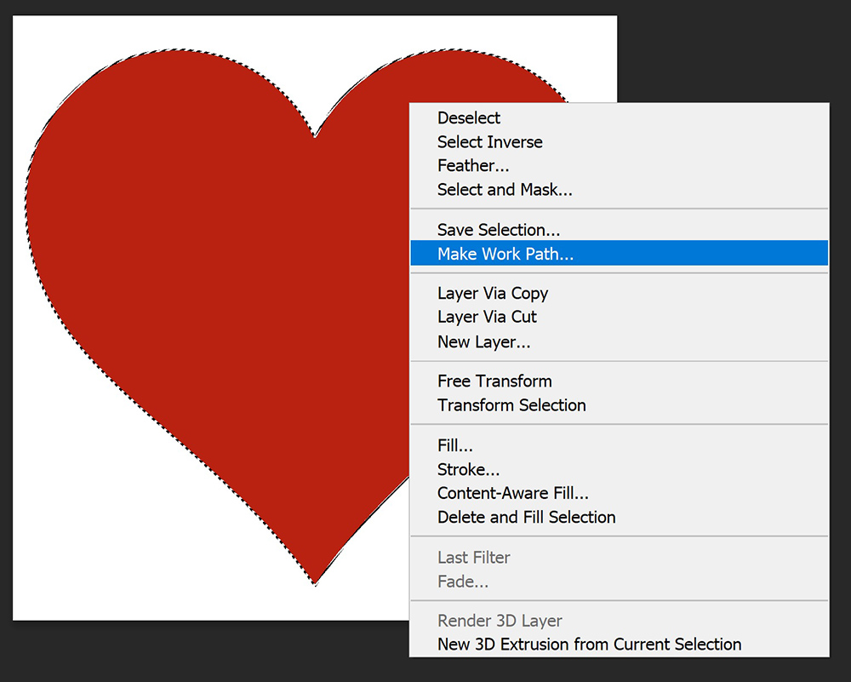Choose New 3D Extrusion from Current Selection
The width and height of the screenshot is (851, 682).
620,645
